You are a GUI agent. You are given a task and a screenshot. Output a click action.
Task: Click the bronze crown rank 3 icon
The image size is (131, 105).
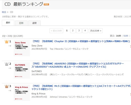click(x=7, y=86)
